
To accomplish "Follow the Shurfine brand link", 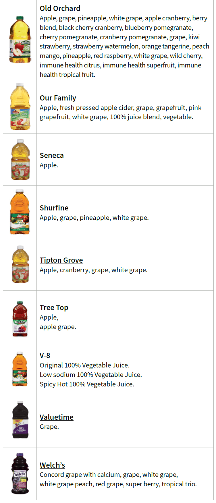I will (x=54, y=208).
